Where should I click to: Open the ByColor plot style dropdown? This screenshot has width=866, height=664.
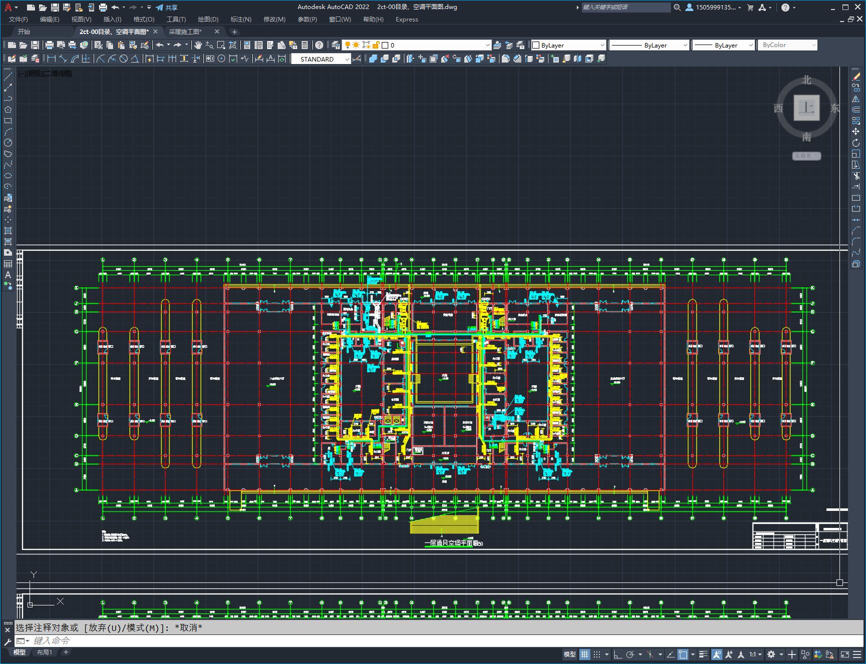tap(787, 45)
